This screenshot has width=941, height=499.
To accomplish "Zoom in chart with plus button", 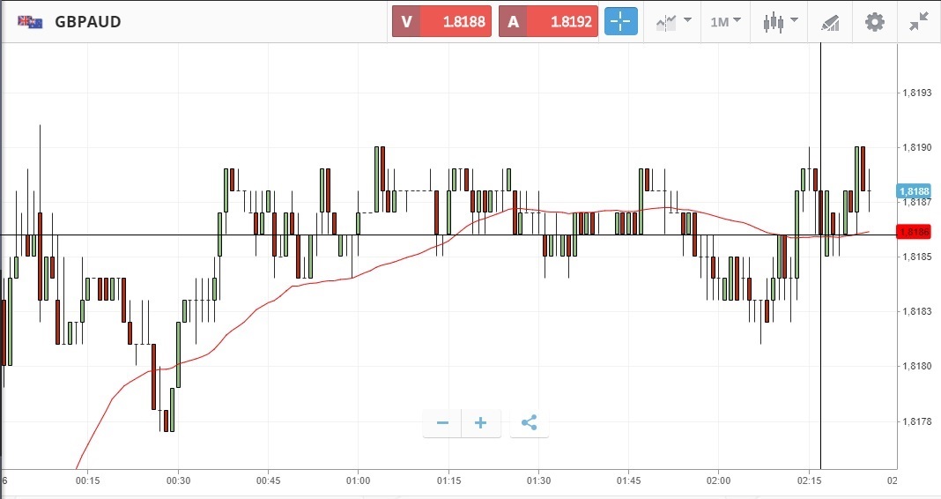I will coord(481,423).
